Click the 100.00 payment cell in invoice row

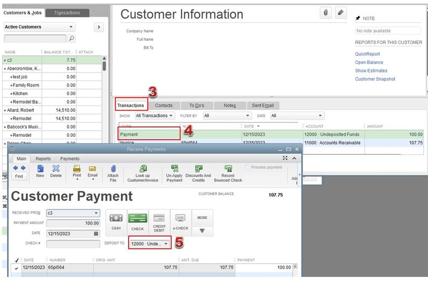(x=263, y=267)
